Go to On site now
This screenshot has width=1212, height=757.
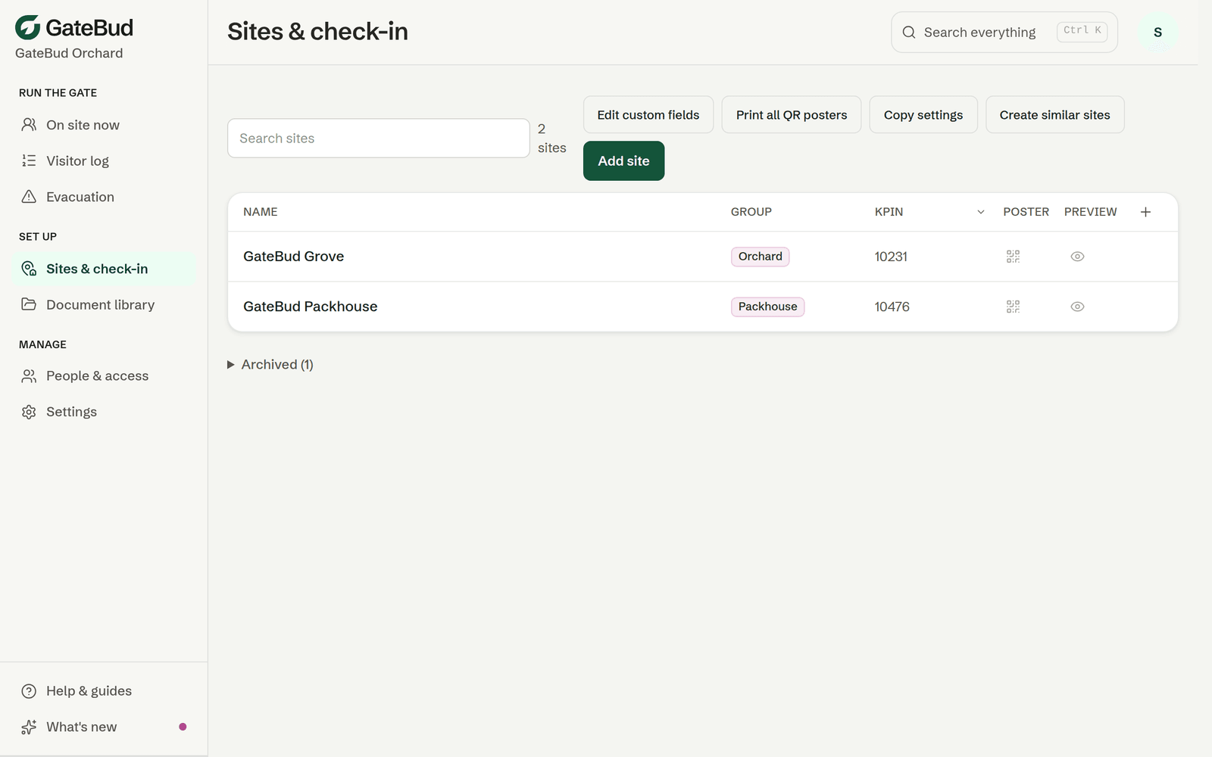pyautogui.click(x=105, y=125)
